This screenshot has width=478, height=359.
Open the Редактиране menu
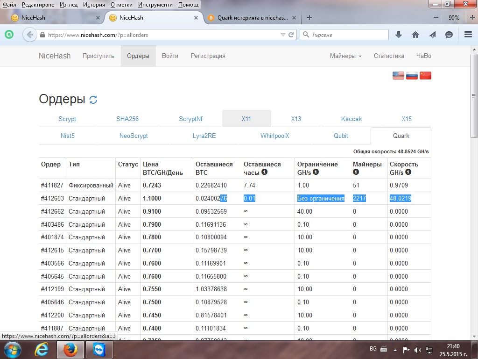click(x=38, y=5)
